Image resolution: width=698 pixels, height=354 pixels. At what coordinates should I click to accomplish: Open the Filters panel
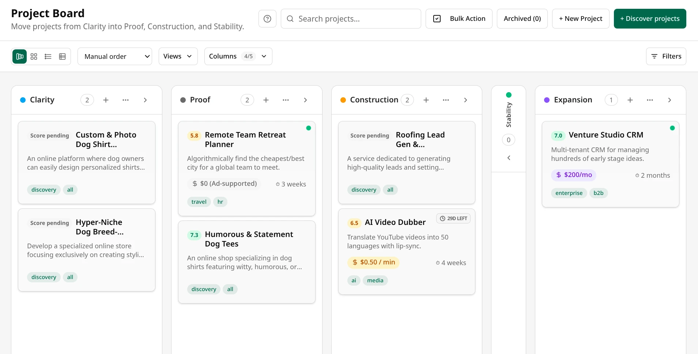[666, 56]
